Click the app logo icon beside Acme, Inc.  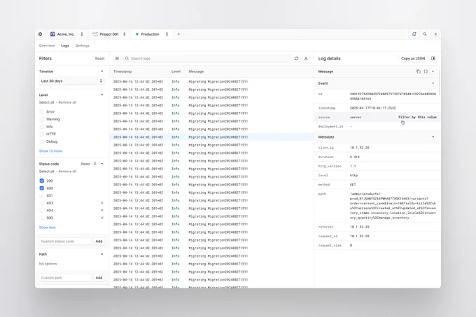[x=40, y=34]
